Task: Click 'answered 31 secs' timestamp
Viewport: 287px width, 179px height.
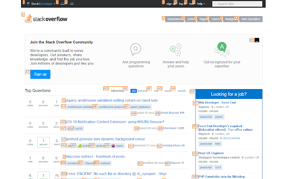Action: point(145,145)
